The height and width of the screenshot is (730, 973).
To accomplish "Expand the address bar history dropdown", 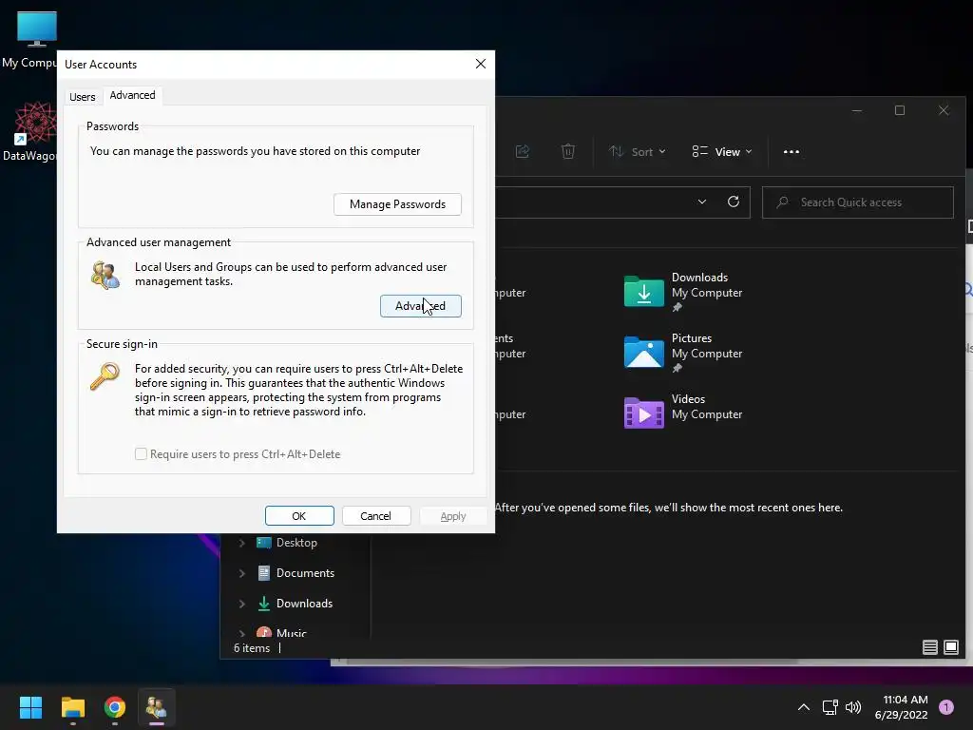I will point(702,202).
